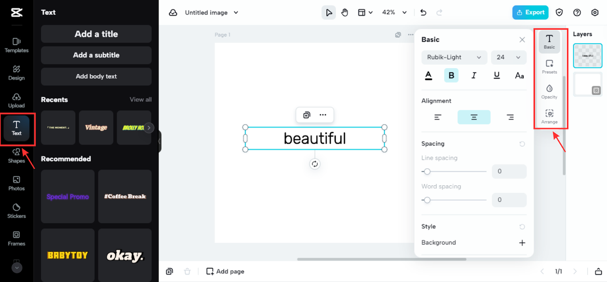Show next recent text styles arrow
The height and width of the screenshot is (282, 607).
click(149, 127)
